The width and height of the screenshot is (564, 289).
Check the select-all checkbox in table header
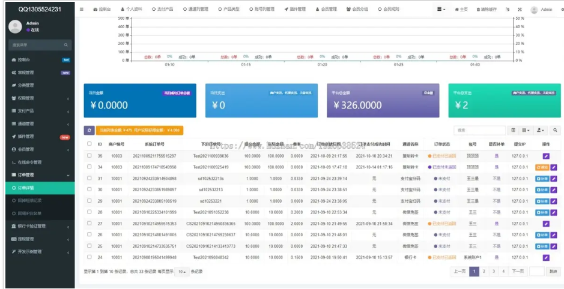pos(89,144)
